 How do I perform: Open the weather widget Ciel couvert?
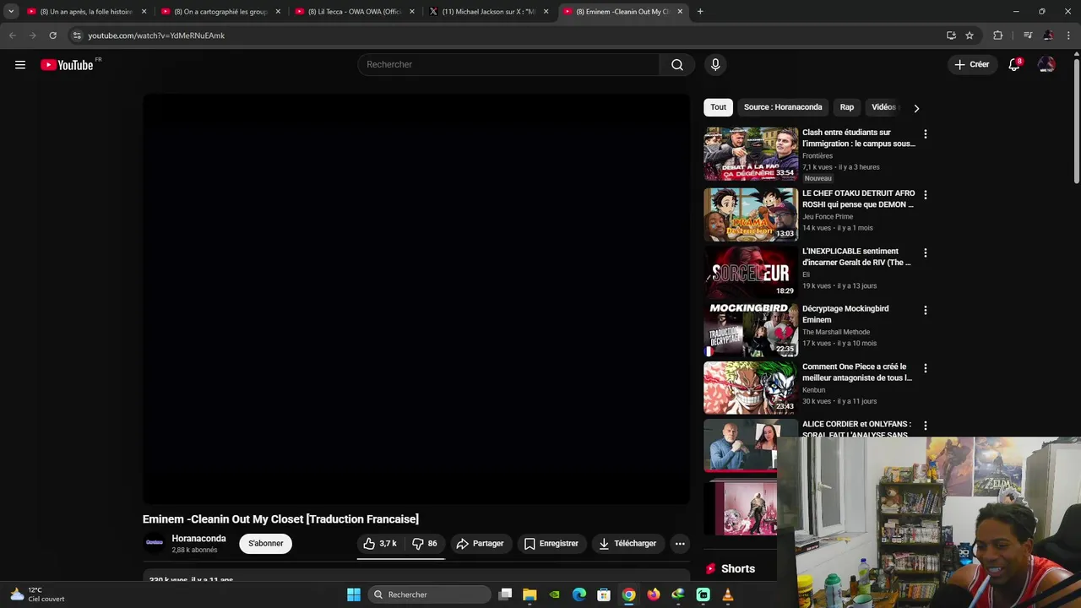tap(37, 594)
